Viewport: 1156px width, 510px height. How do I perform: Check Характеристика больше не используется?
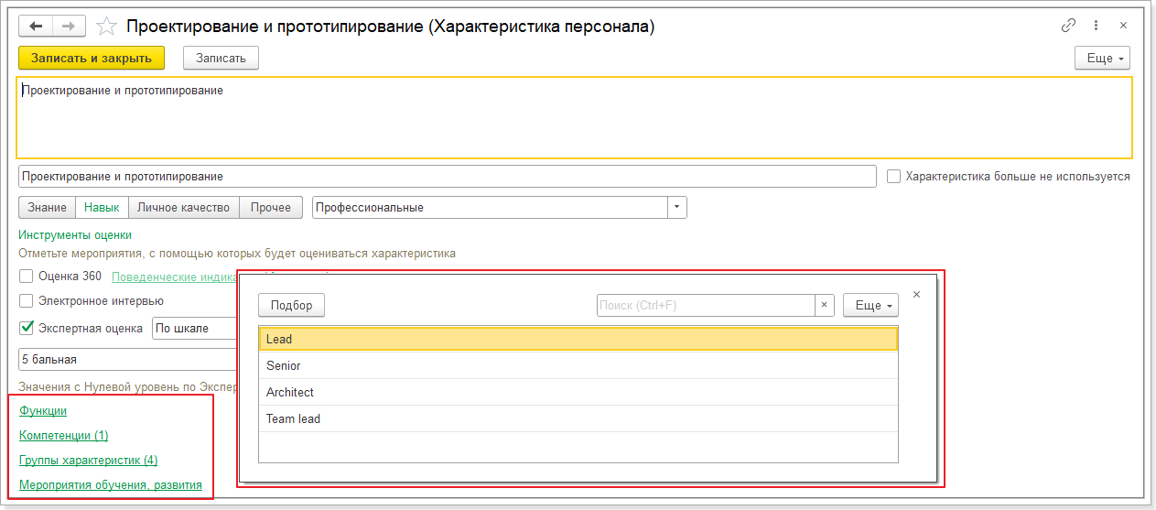(x=894, y=177)
